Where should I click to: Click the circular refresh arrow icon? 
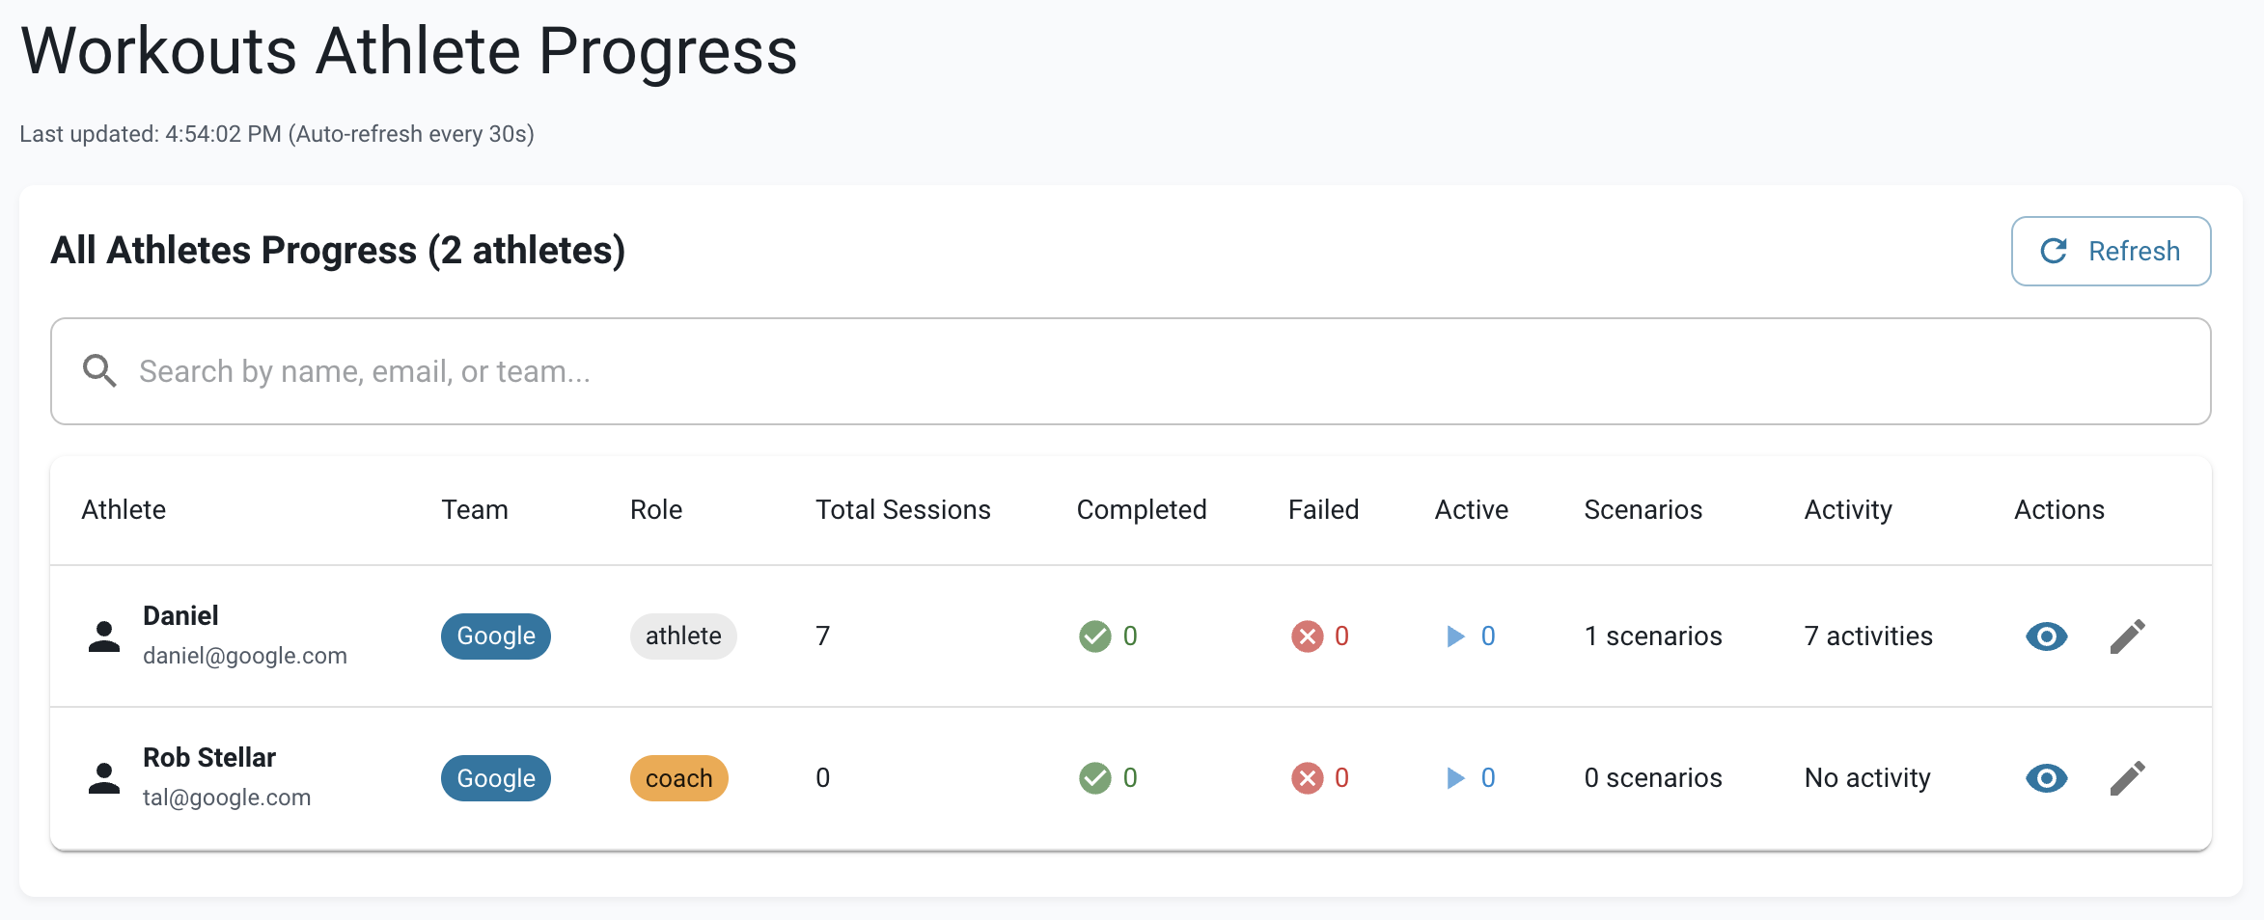click(x=2054, y=251)
